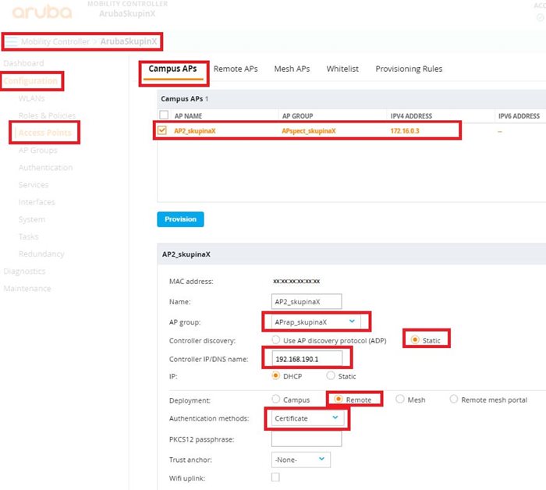Open the hamburger menu beside Mobility Controller
This screenshot has width=546, height=490.
click(11, 41)
